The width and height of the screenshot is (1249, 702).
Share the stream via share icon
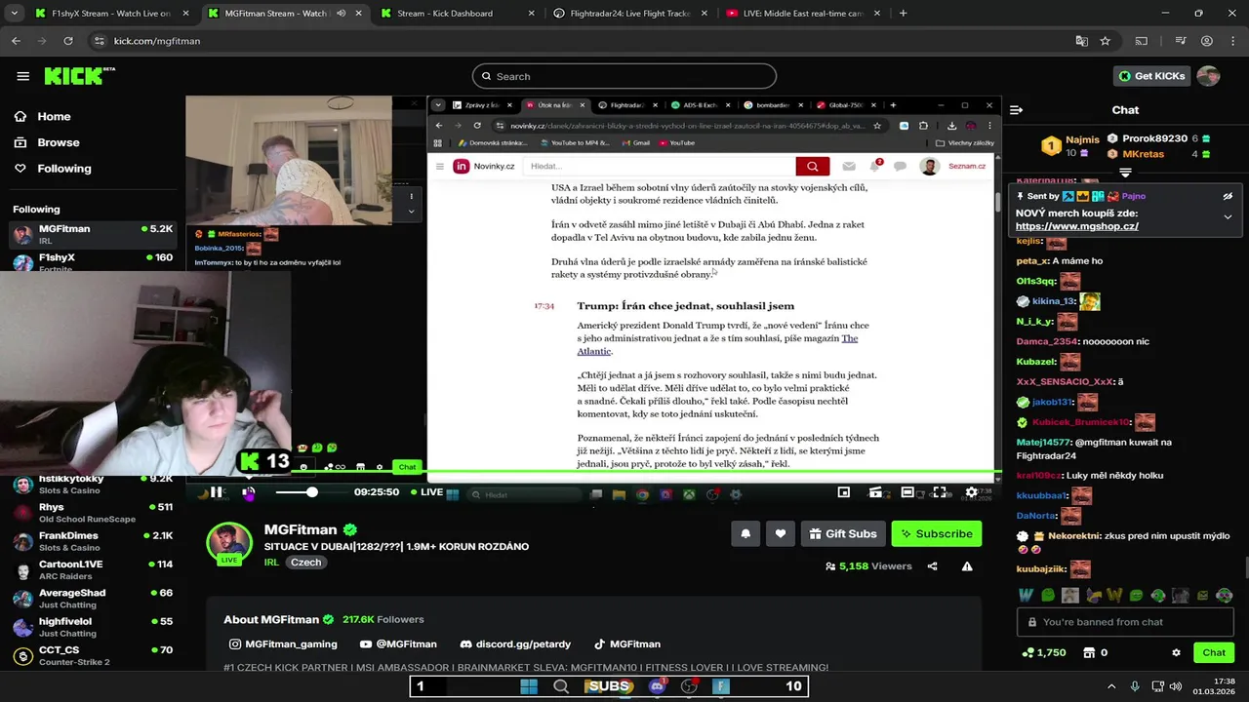tap(932, 566)
